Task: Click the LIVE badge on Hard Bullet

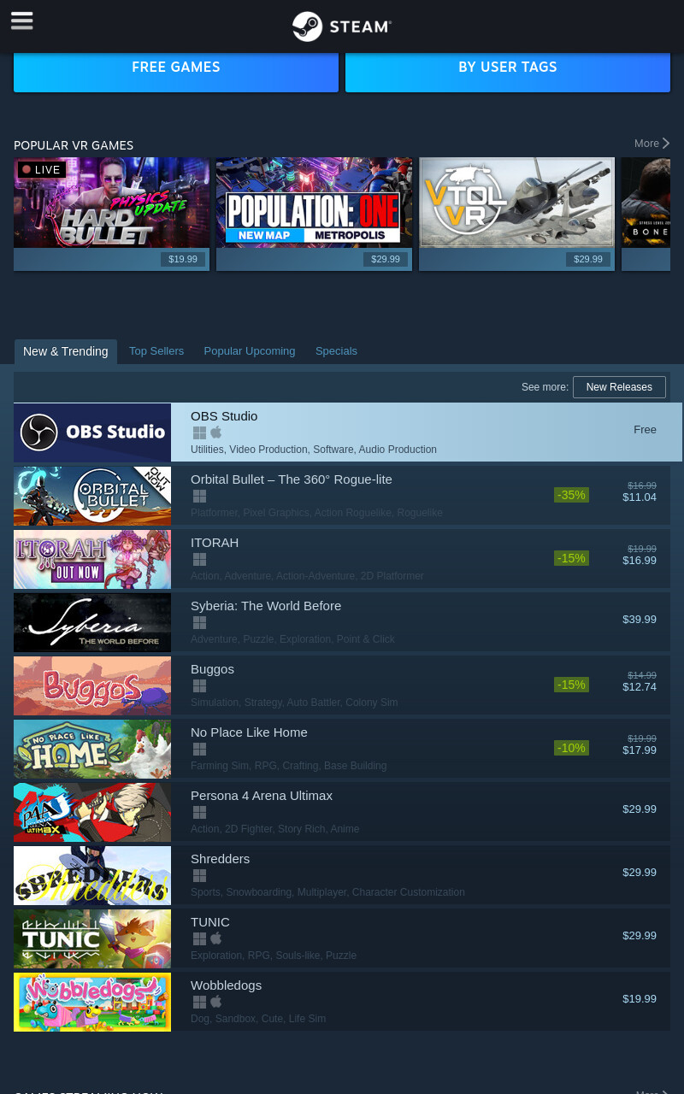Action: point(42,169)
